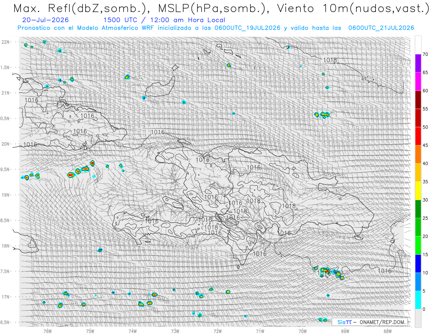This screenshot has height=336, width=435.
Task: Select the '1500 UTC / 12:00 am Hora Local' text
Action: [164, 20]
